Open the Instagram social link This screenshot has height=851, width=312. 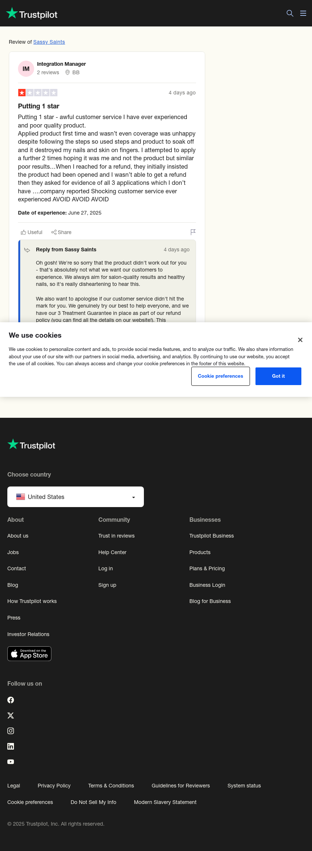pyautogui.click(x=11, y=731)
